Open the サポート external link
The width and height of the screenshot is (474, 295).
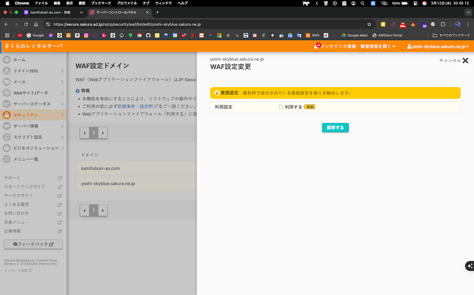pyautogui.click(x=33, y=178)
